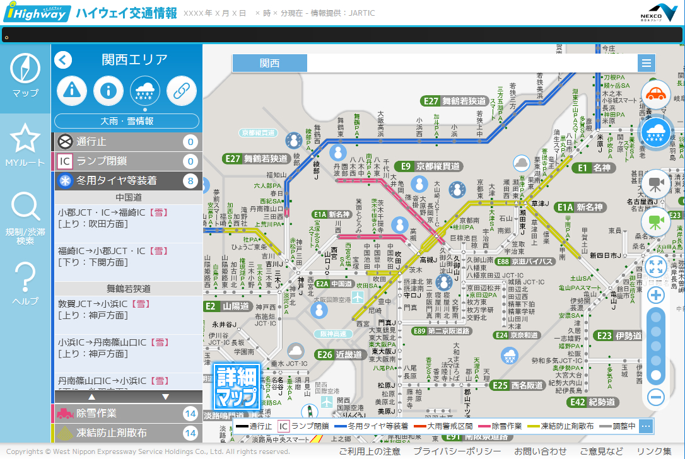Click the white zoom slider handle
685x459 pixels.
coord(656,375)
